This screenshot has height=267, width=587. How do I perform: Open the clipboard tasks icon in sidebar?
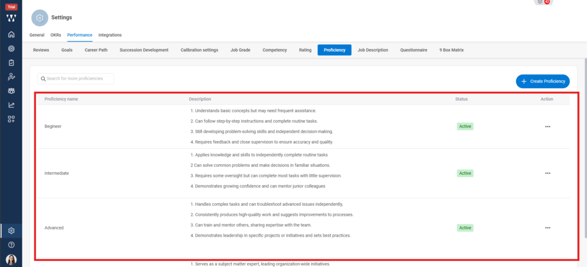click(x=11, y=63)
